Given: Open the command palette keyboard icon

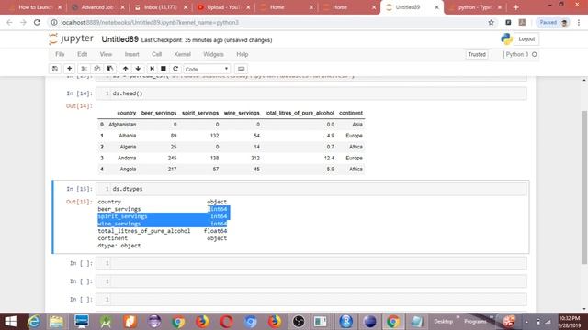Looking at the screenshot, I should click(241, 69).
